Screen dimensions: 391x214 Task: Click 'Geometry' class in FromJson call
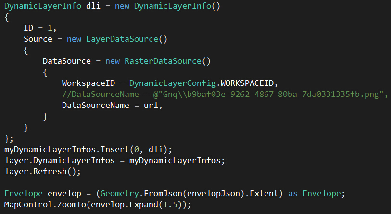tap(120, 193)
